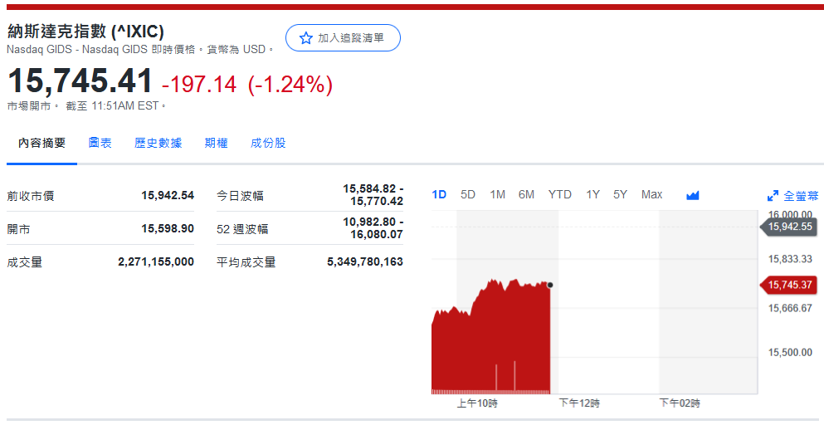Select the 5Y chart range
The height and width of the screenshot is (425, 824).
click(x=620, y=194)
